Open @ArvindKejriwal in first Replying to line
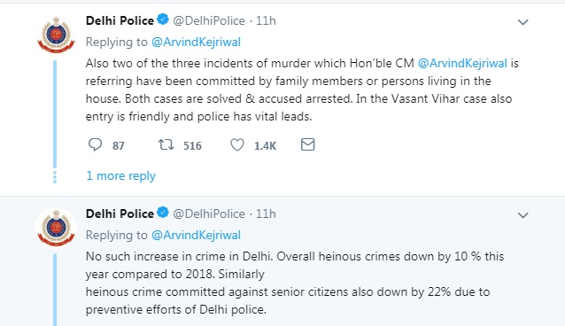 point(196,43)
